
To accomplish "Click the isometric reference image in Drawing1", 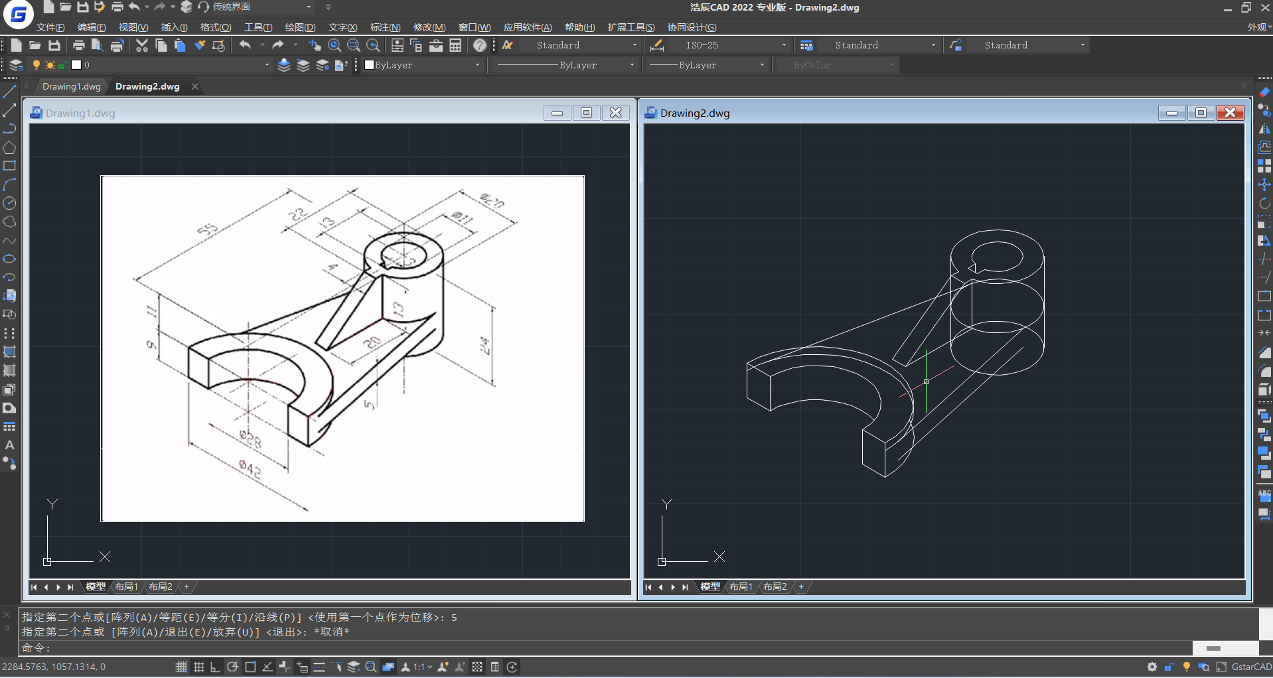I will [342, 348].
